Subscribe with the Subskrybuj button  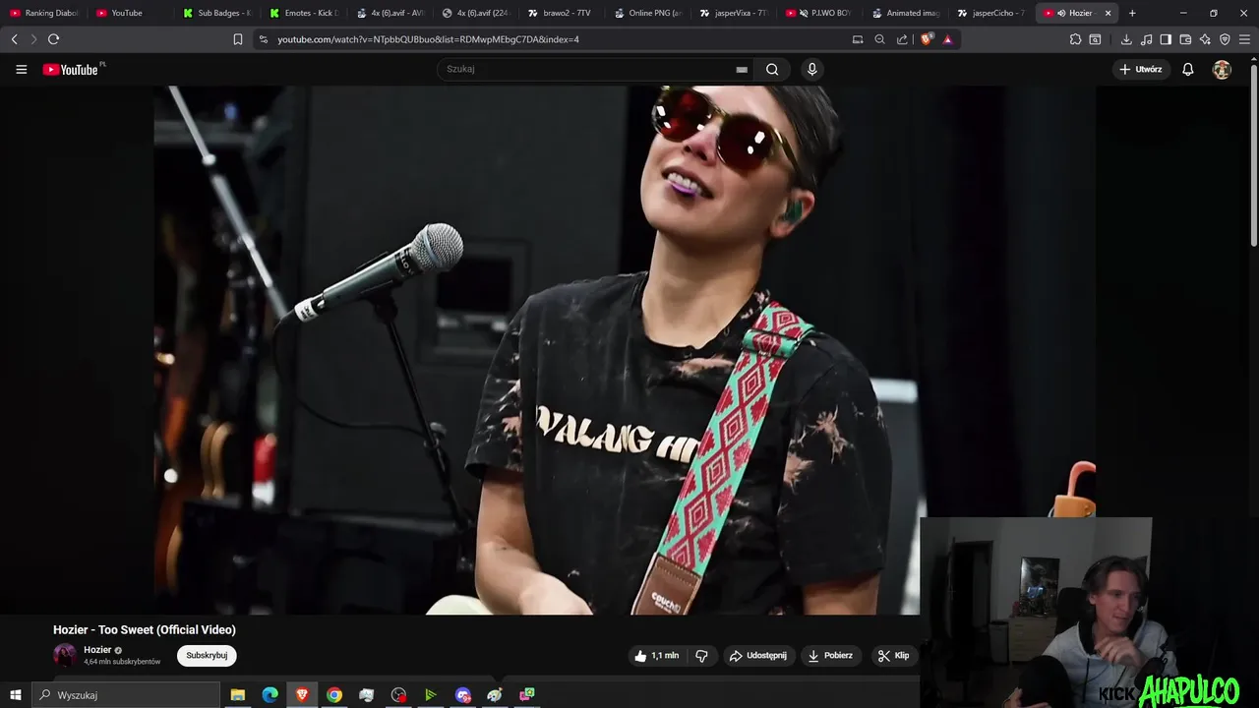pyautogui.click(x=207, y=656)
